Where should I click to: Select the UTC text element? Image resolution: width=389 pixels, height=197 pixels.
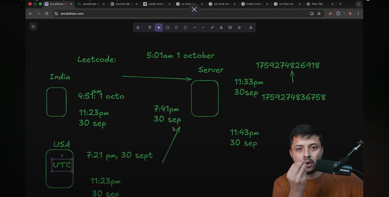(x=62, y=165)
